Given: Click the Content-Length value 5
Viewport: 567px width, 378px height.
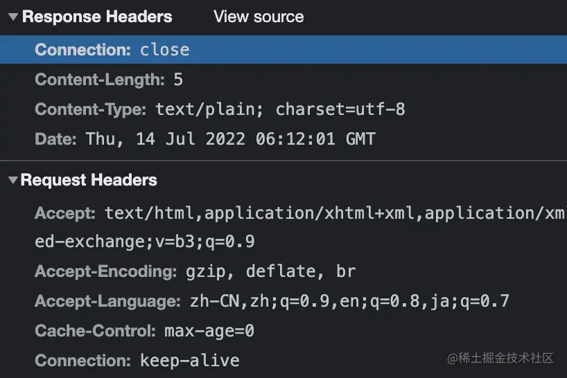Looking at the screenshot, I should coord(178,80).
